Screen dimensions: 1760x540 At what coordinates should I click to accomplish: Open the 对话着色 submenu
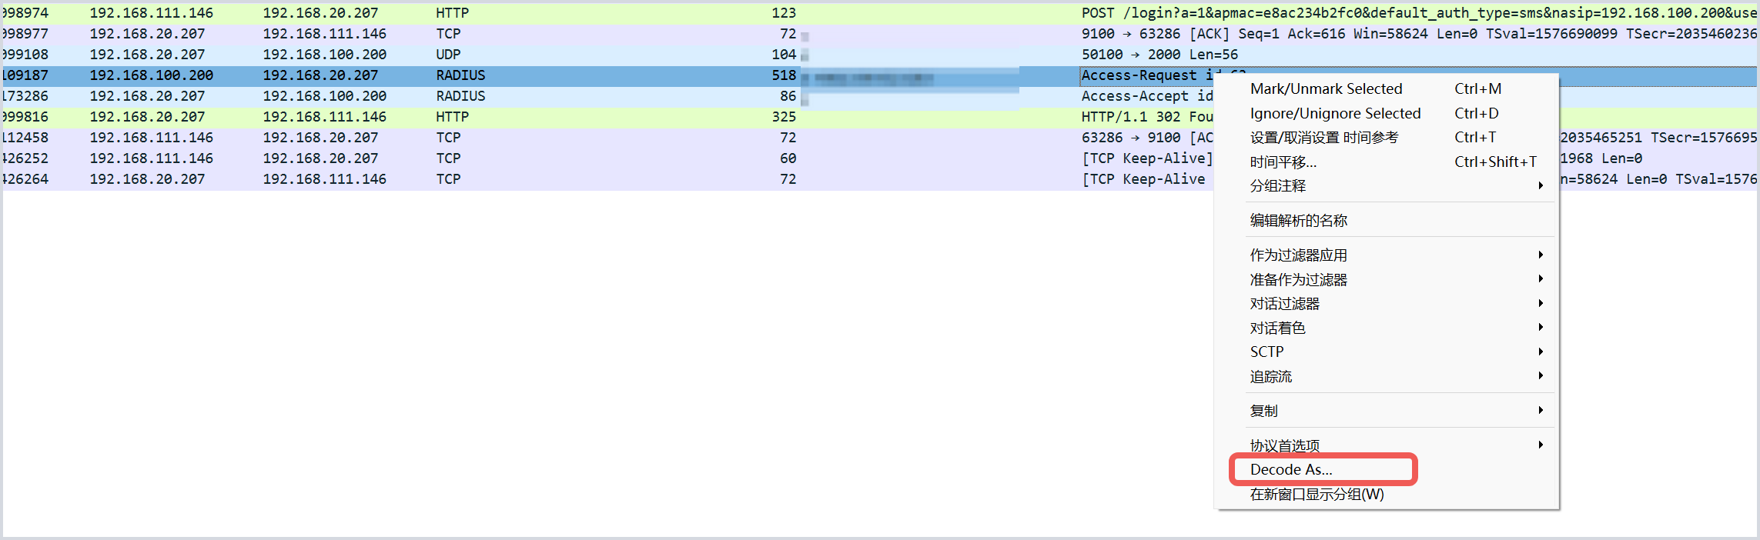[x=1386, y=328]
